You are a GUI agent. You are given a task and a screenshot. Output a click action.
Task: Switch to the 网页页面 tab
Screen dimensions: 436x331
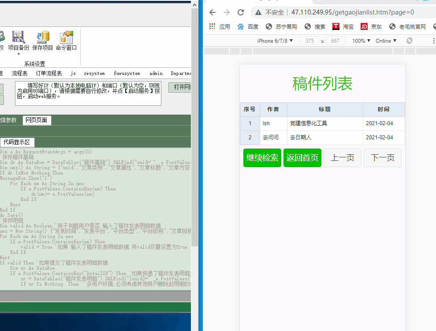[37, 119]
